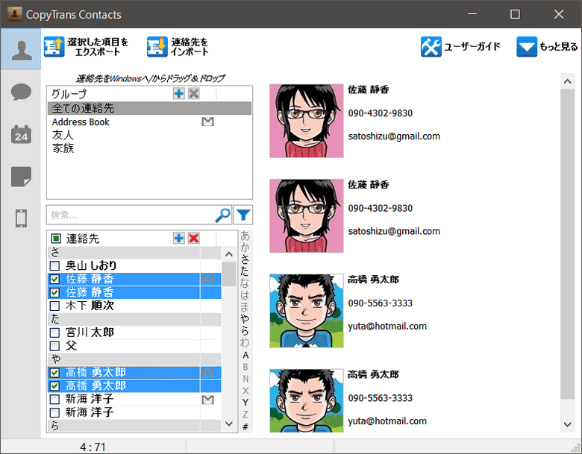This screenshot has width=582, height=454.
Task: Check the second 高橋 勇太郎 checkbox
Action: click(54, 385)
